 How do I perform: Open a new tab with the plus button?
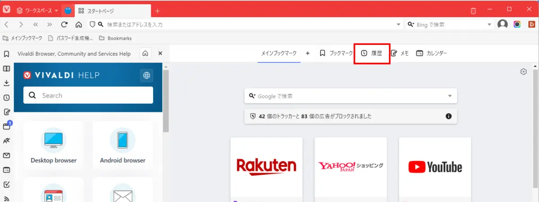(x=157, y=10)
